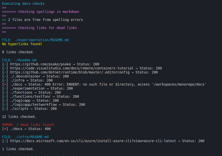Viewport: 222px width, 156px height.
Task: Open the dotnet runtime .editorconfig link
Action: coord(70,72)
